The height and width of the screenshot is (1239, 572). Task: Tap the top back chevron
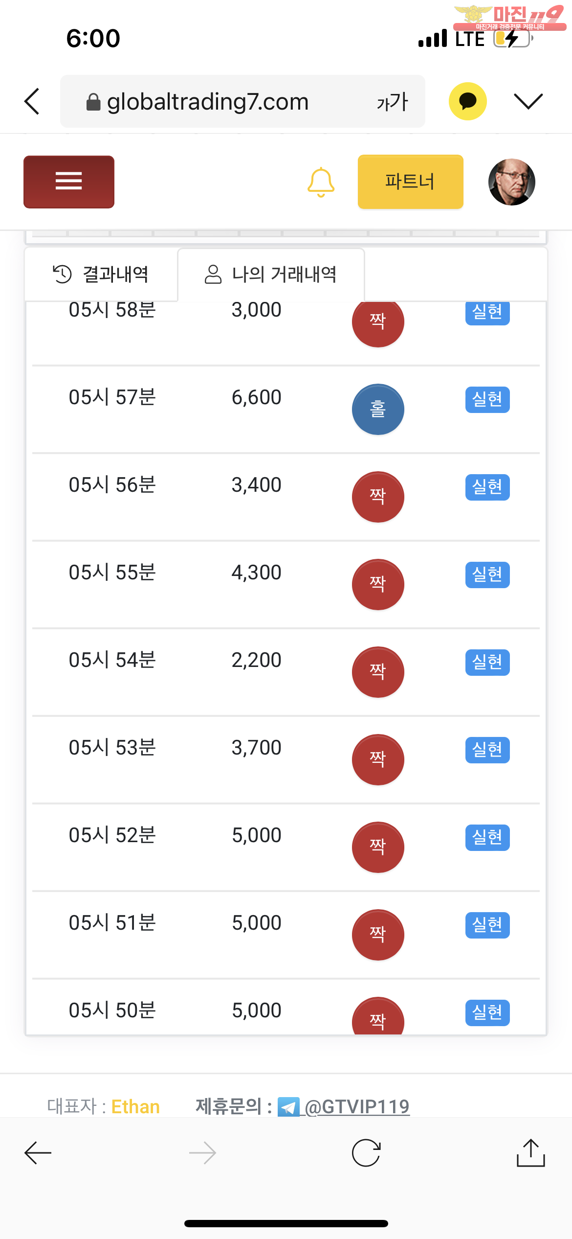(32, 101)
